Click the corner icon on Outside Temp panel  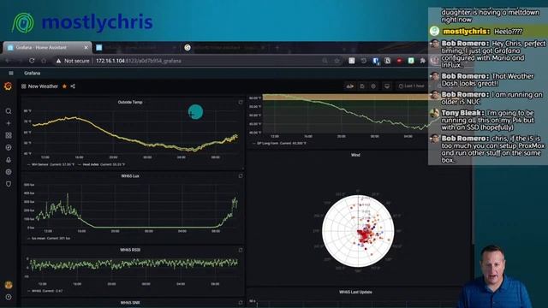coord(241,103)
